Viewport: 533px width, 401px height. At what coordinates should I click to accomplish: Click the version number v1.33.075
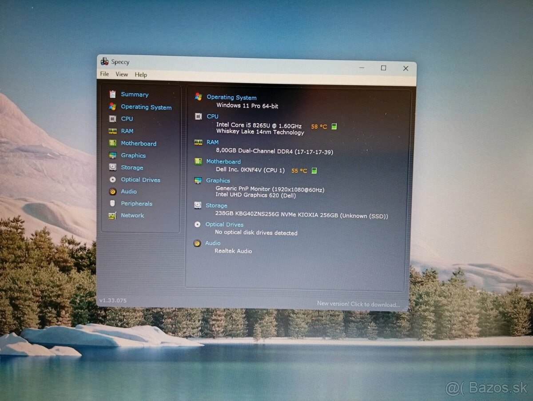point(113,301)
